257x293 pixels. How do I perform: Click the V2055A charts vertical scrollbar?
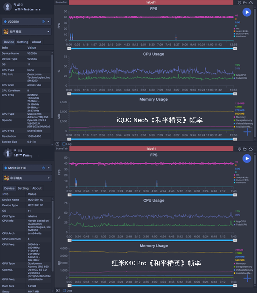click(255, 73)
